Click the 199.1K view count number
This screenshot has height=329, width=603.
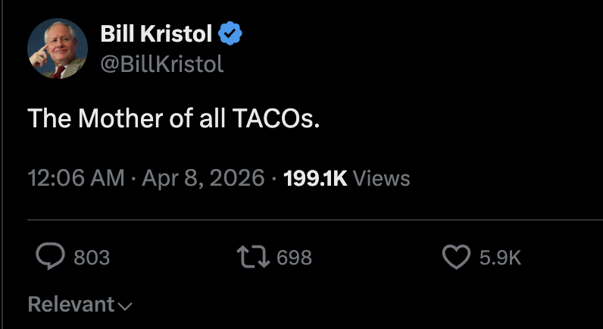click(314, 178)
